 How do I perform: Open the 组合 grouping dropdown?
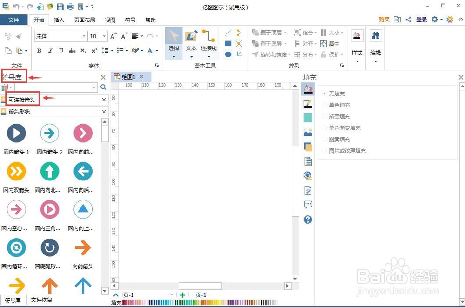pos(316,33)
